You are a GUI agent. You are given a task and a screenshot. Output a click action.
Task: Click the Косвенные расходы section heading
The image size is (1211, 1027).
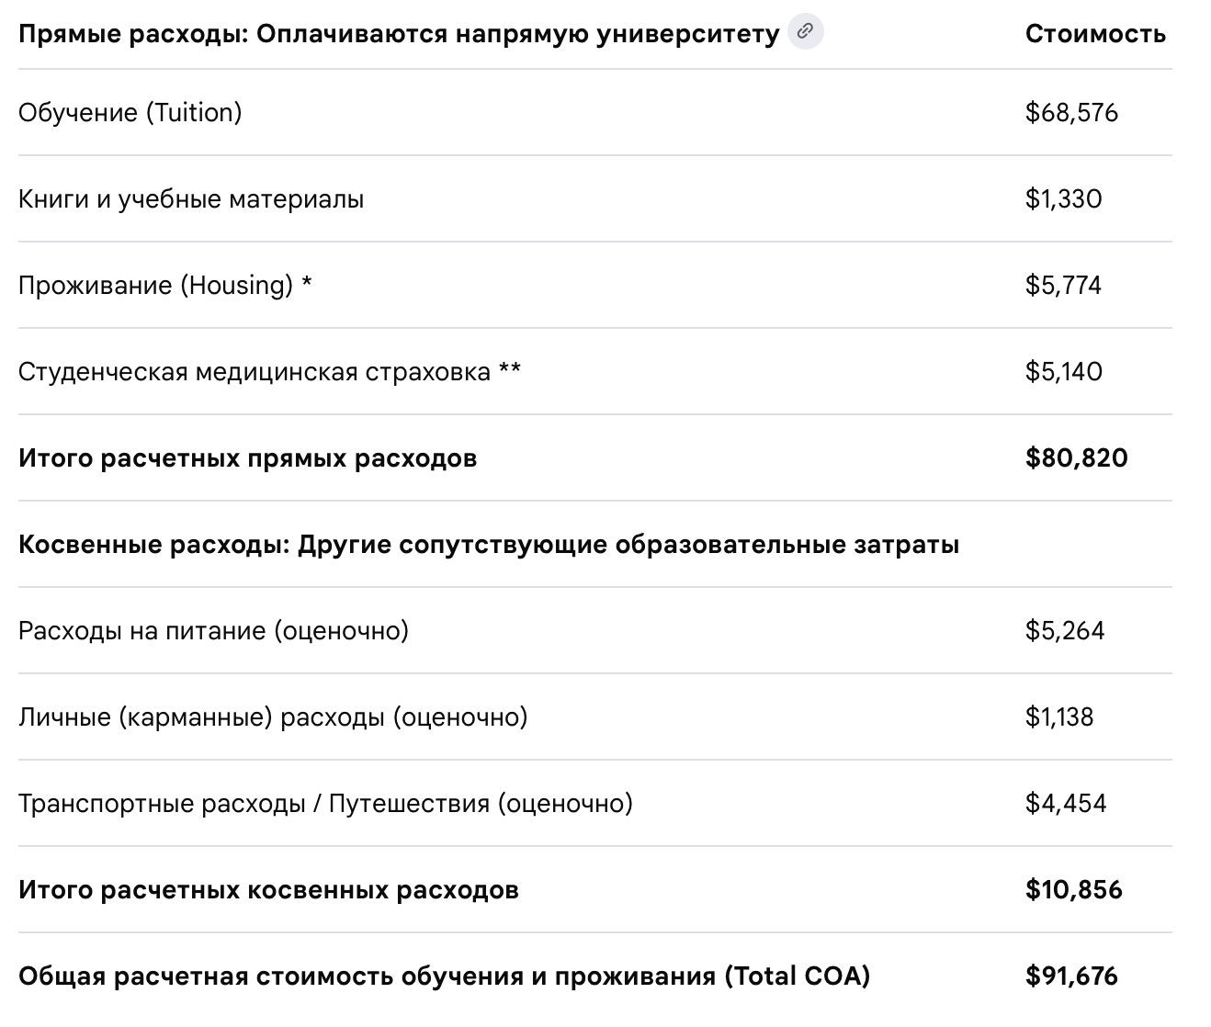coord(489,545)
